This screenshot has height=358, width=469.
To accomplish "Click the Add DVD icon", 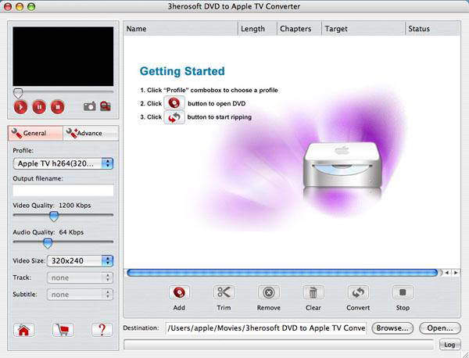I will [179, 292].
